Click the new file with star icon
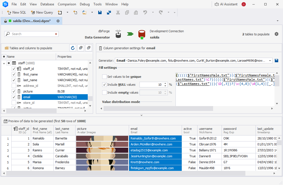 75,12
